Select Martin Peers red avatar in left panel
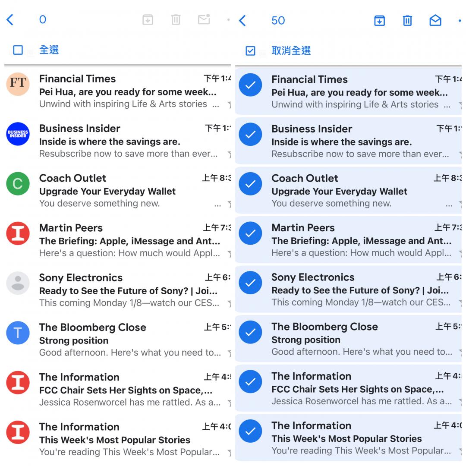Screen dimensions: 466x466 point(18,233)
